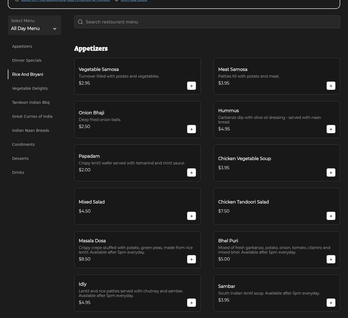This screenshot has width=348, height=318.
Task: Select Rice And Biryani category
Action: (28, 74)
